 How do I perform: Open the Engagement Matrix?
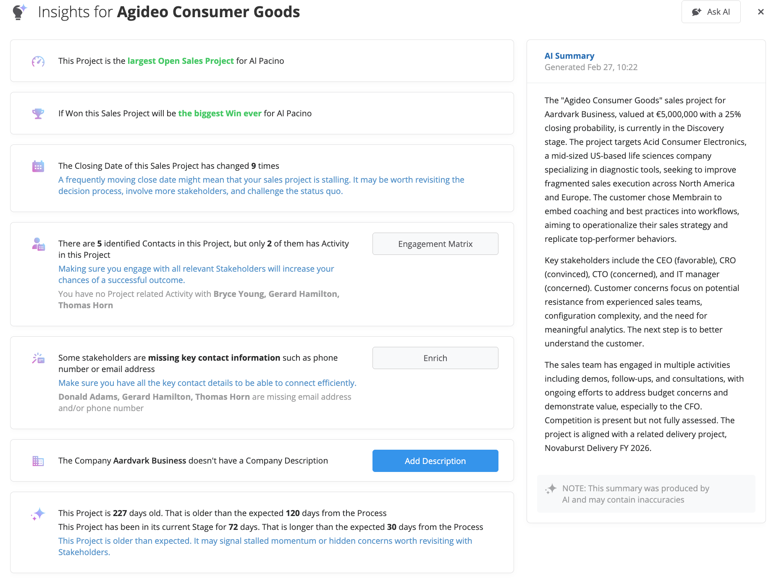pyautogui.click(x=435, y=244)
